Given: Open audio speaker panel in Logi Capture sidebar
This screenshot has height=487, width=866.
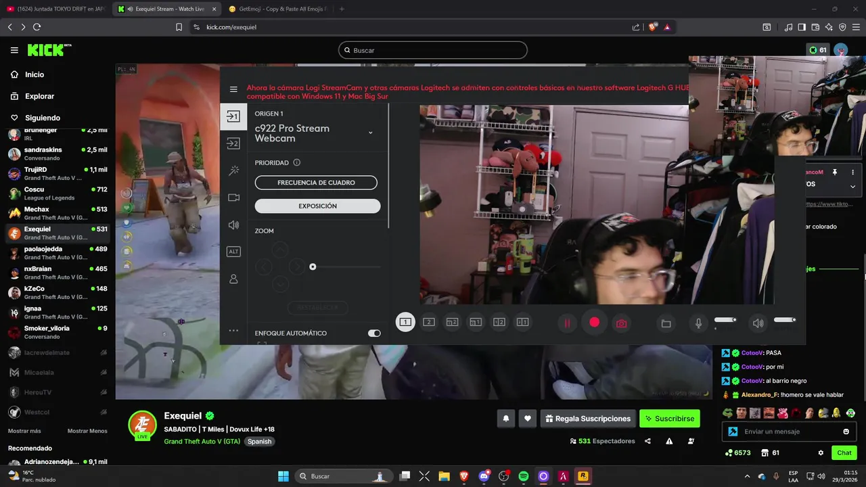Looking at the screenshot, I should click(233, 225).
